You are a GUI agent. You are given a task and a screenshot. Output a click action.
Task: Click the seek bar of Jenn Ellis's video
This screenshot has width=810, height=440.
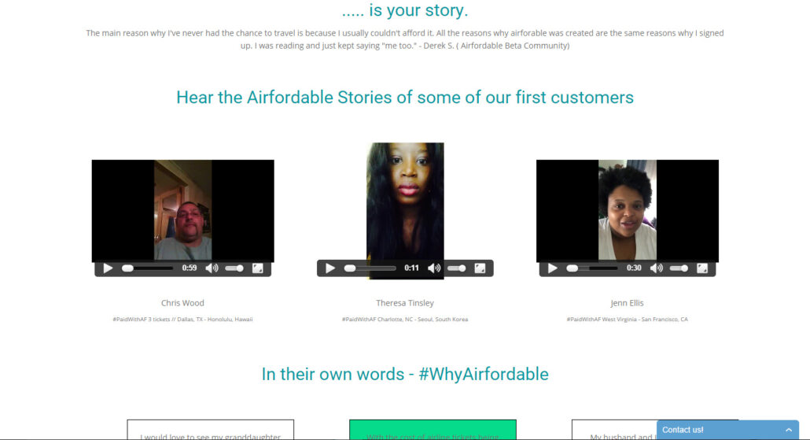tap(592, 268)
